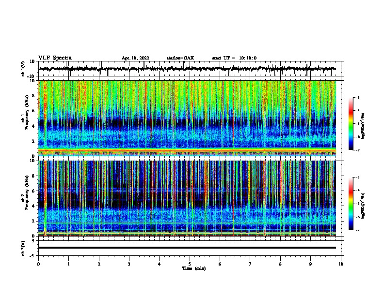
Task: Click the "-10" tick on the ch.1(V) axis
Action: (32, 76)
